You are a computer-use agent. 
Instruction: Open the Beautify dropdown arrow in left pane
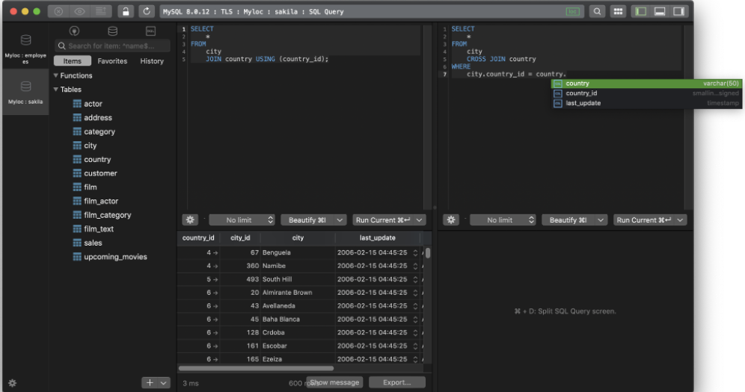(x=340, y=220)
